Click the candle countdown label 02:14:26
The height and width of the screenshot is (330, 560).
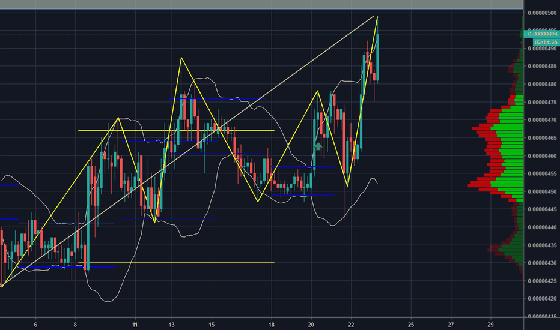click(x=546, y=42)
